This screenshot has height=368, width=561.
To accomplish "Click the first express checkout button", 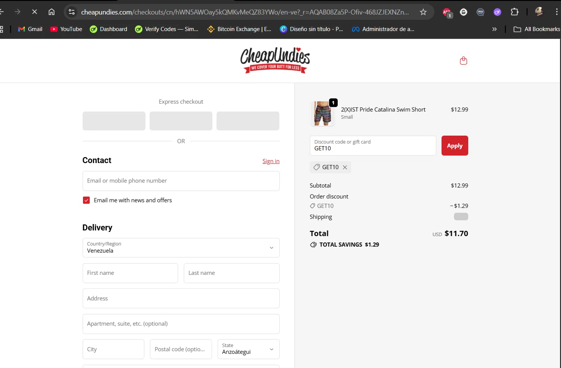I will click(x=114, y=121).
